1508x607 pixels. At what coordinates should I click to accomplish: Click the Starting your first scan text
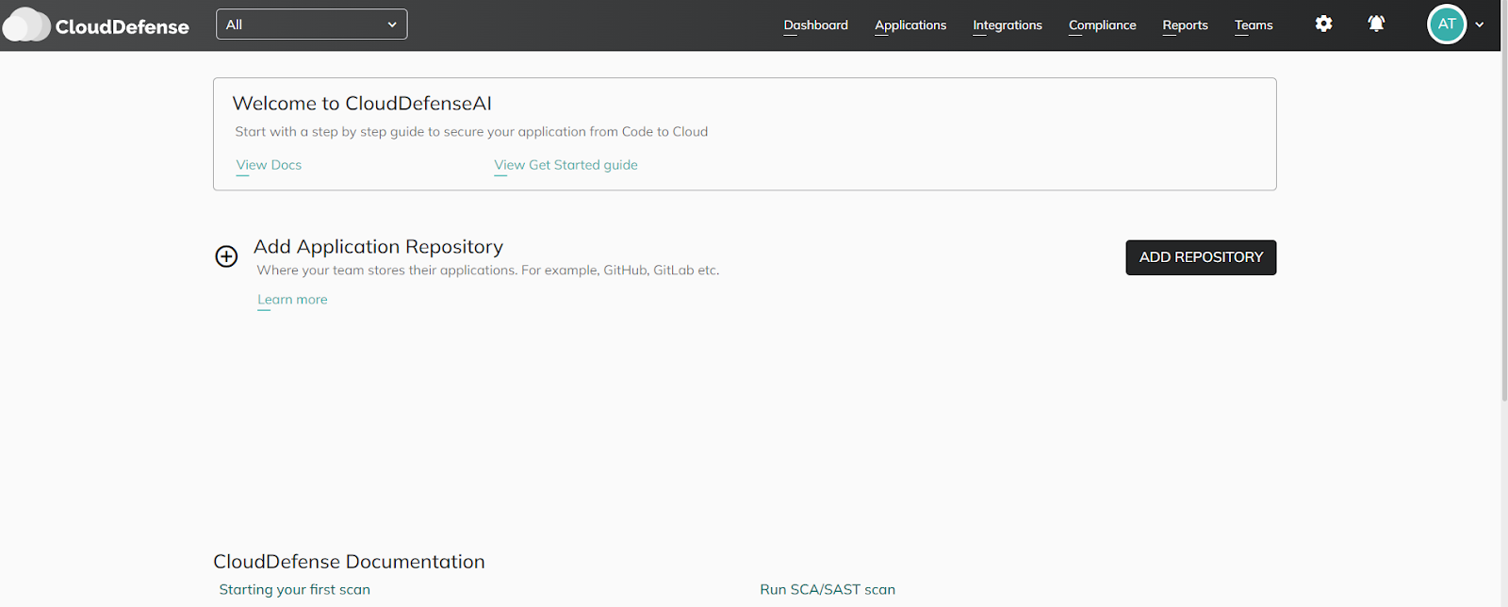295,590
